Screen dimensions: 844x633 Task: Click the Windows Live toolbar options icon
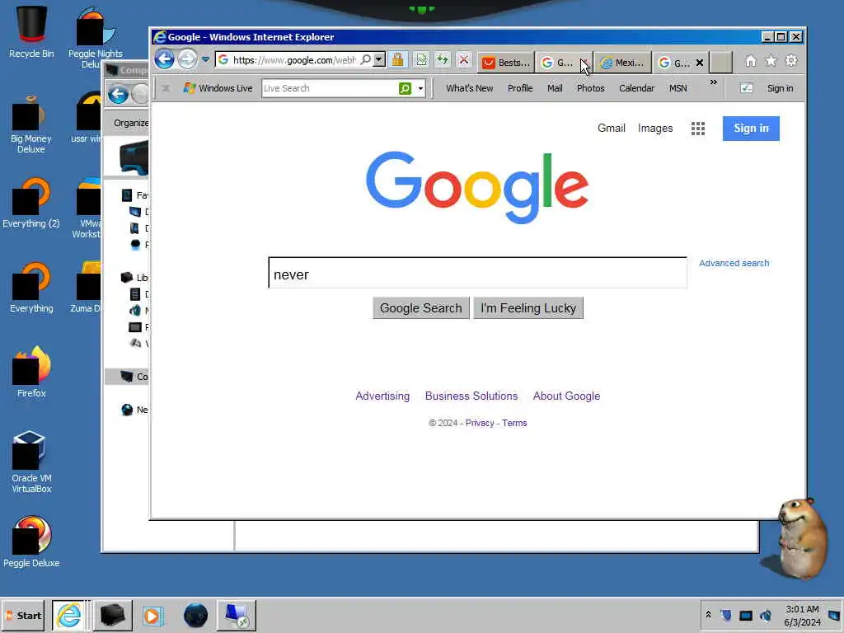(x=746, y=88)
